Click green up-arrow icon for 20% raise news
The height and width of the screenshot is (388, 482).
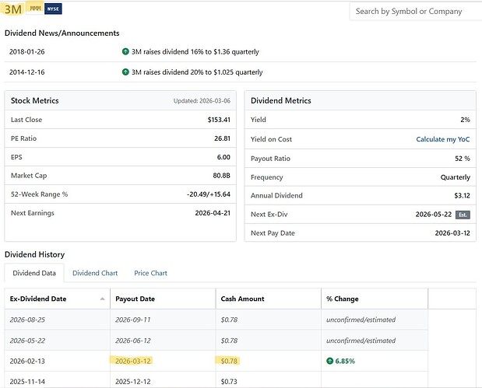pos(125,72)
